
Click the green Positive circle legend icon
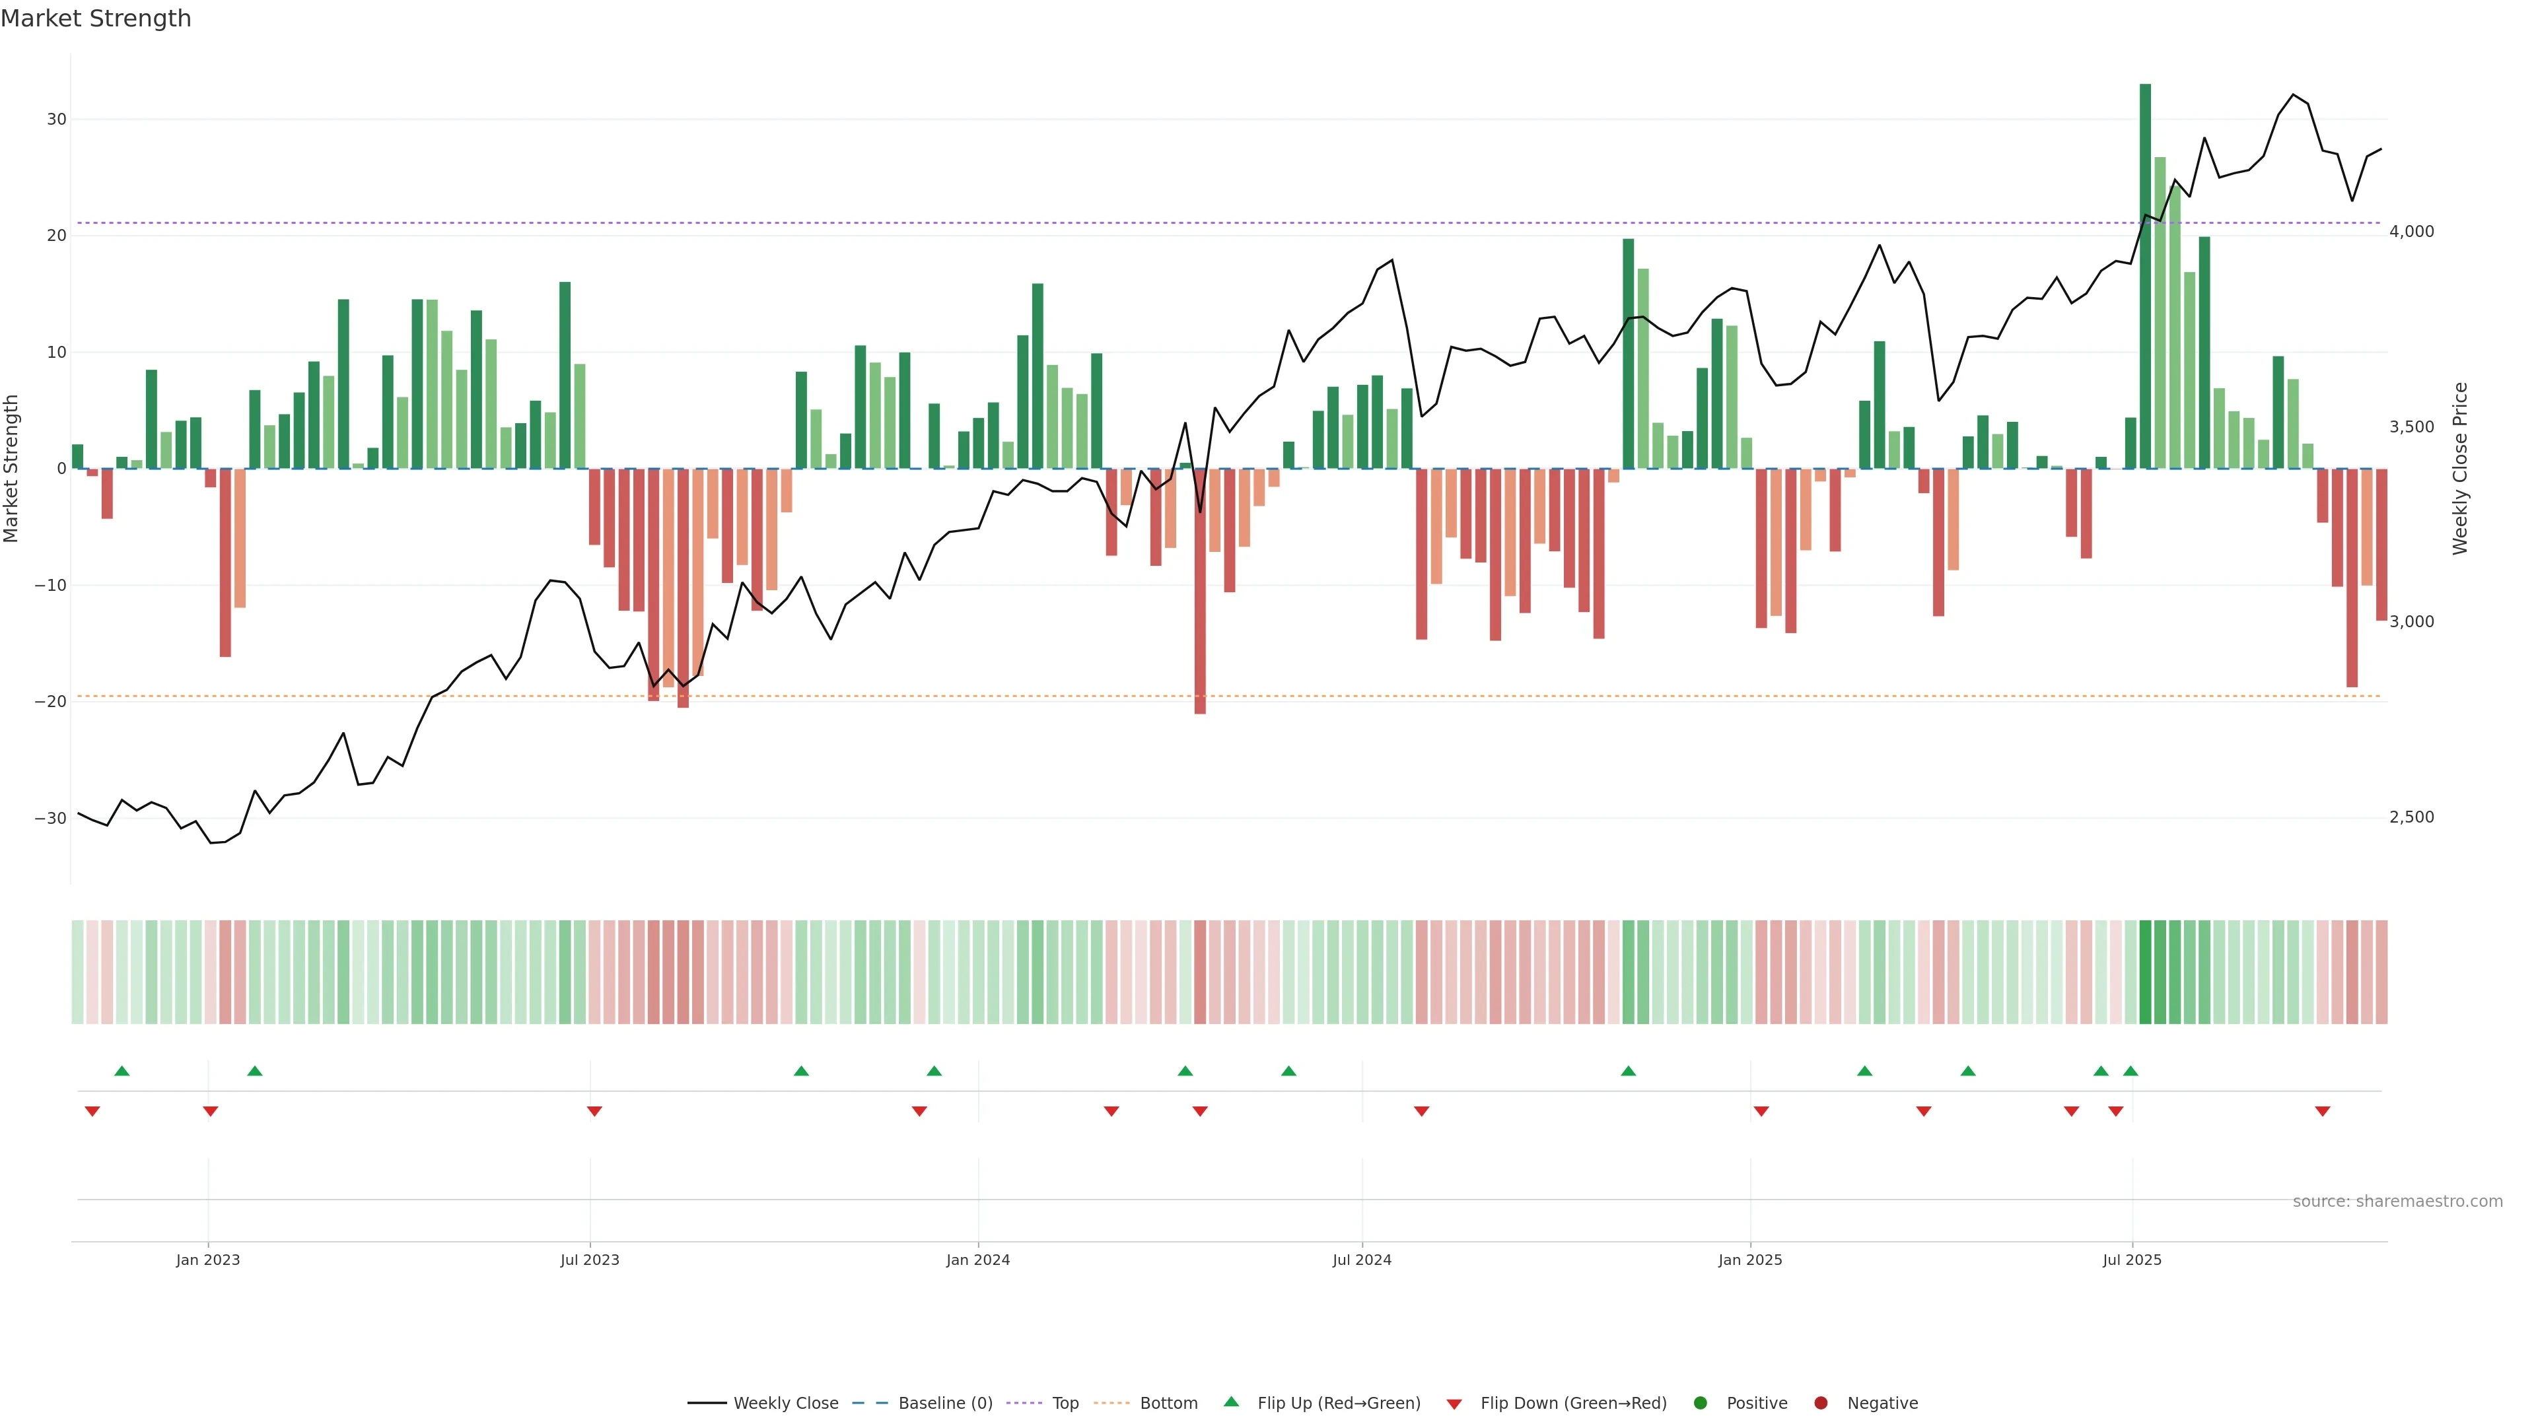[x=1700, y=1402]
